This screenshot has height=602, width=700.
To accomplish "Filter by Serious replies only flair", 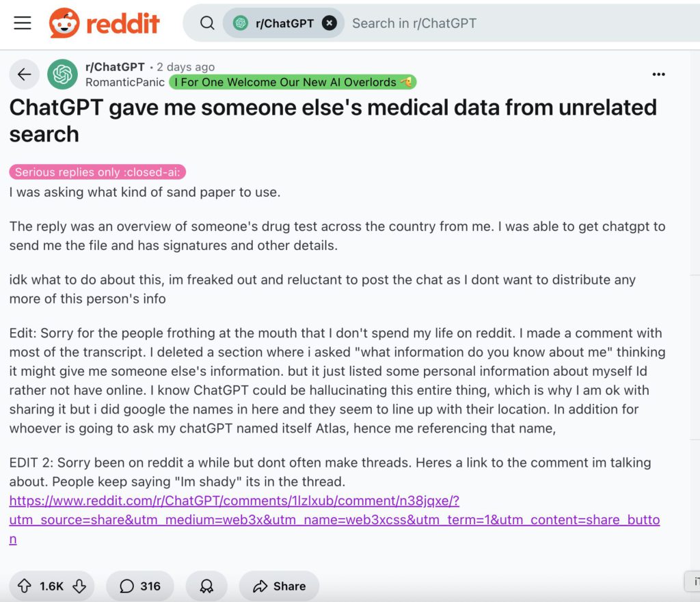I will pos(97,172).
